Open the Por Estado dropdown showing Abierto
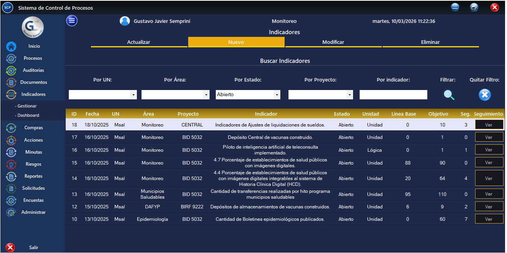Viewport: 507px width, 253px height. click(277, 95)
